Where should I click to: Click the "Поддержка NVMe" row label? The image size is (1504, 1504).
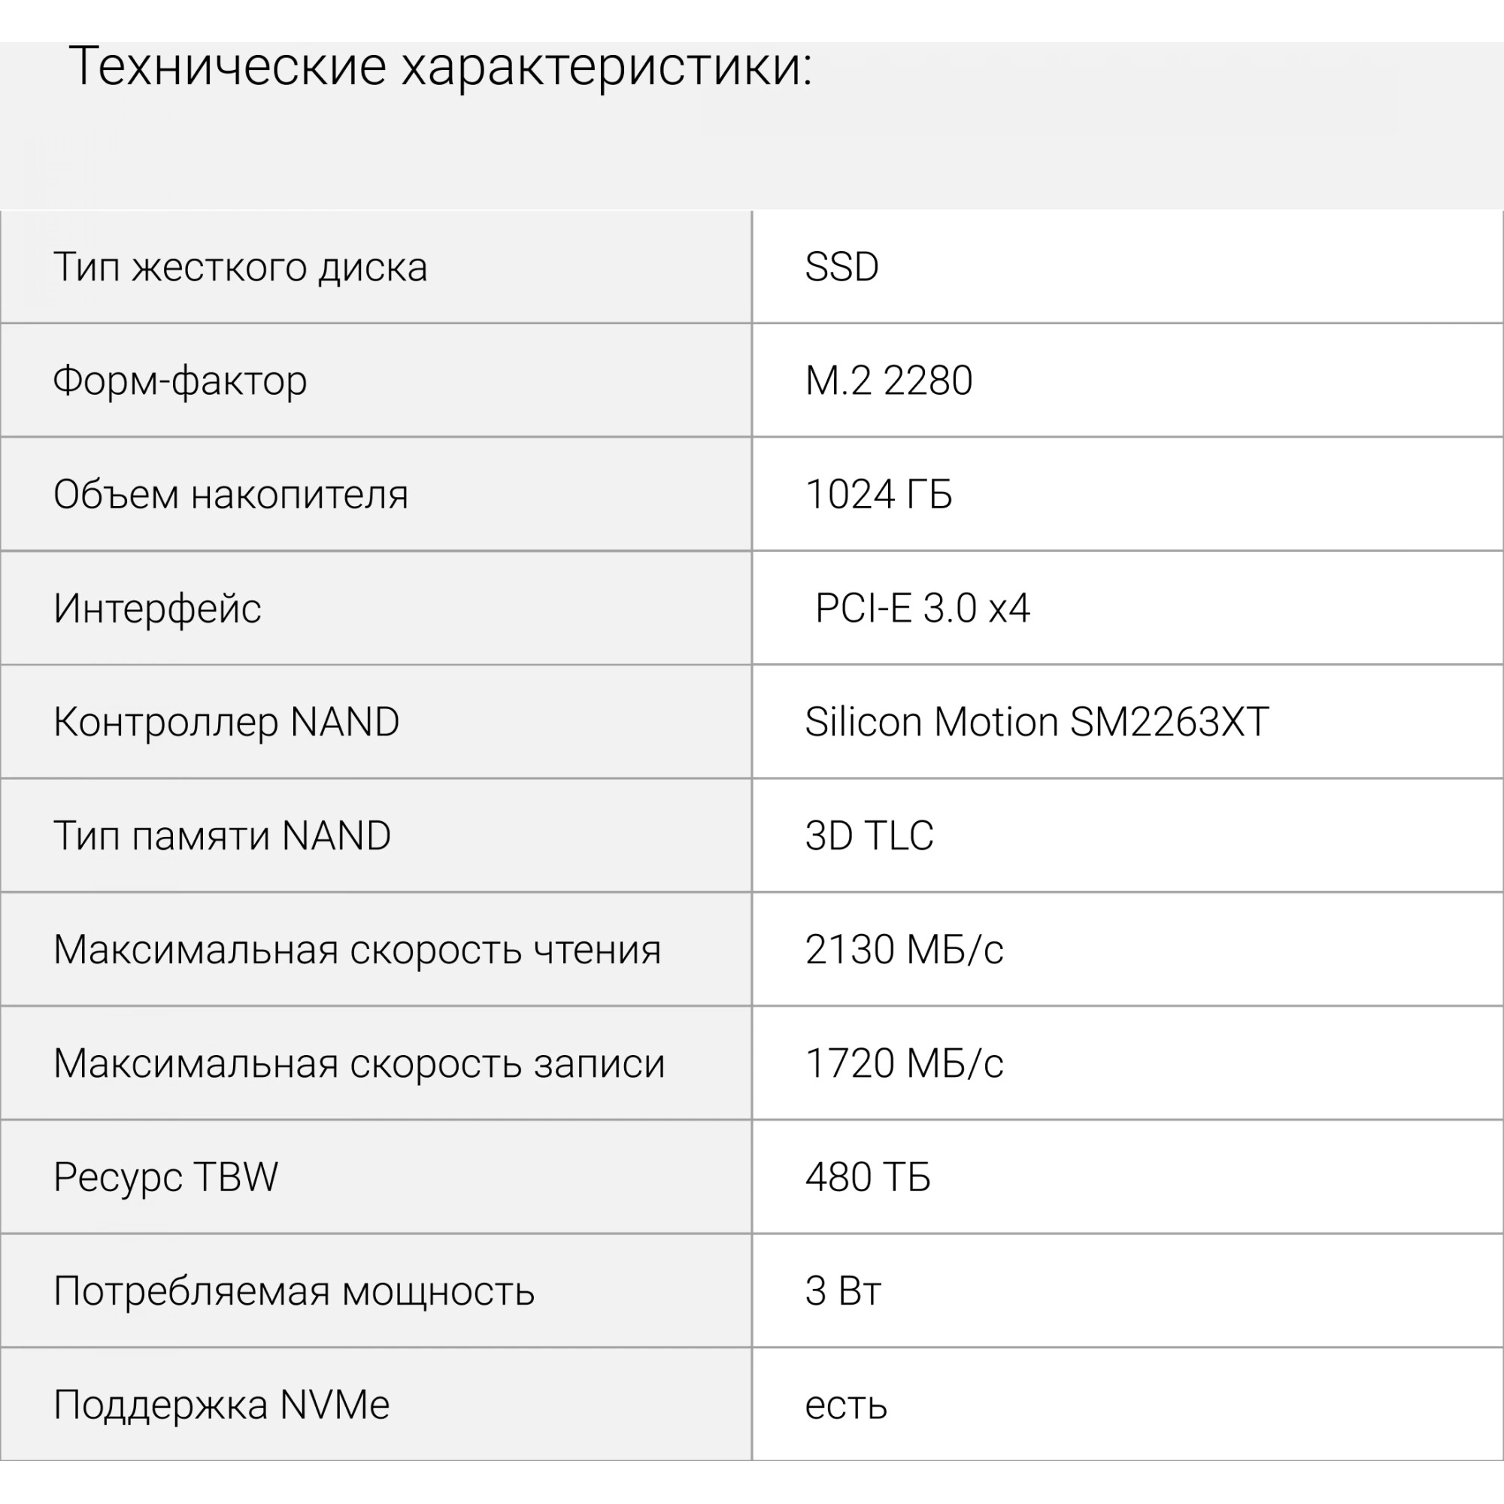pyautogui.click(x=221, y=1405)
